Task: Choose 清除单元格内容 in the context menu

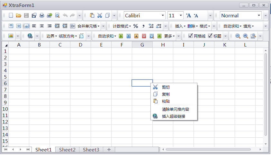Action: [174, 109]
